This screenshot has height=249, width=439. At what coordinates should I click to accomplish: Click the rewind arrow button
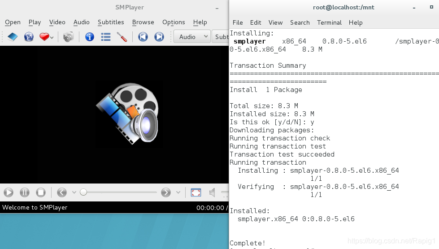[x=62, y=192]
